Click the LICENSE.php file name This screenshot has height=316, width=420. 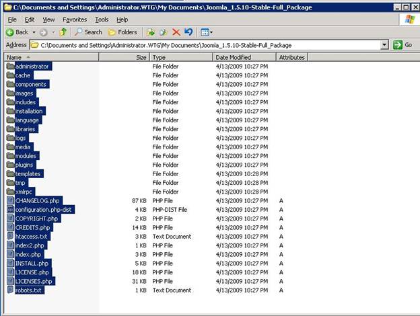(32, 272)
